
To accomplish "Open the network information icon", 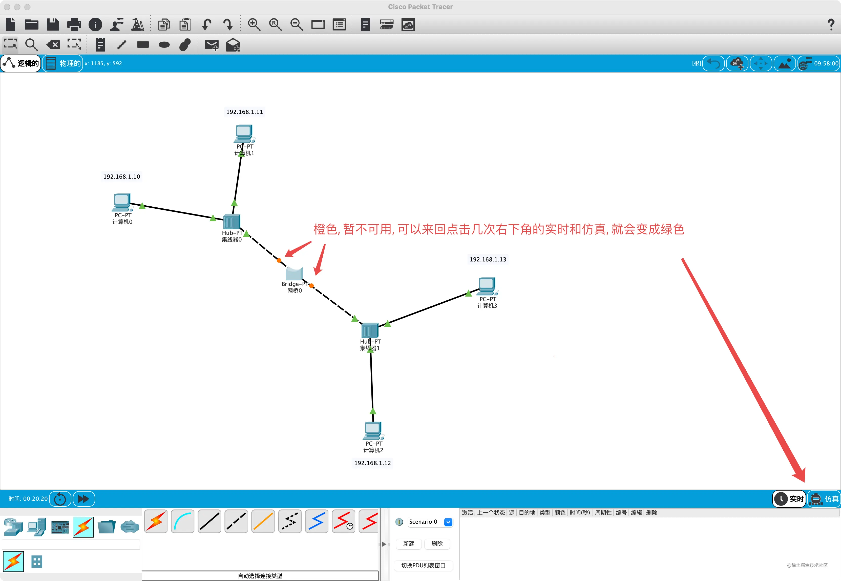I will pyautogui.click(x=95, y=25).
